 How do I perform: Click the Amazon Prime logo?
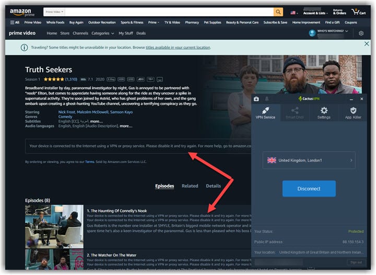(22, 12)
